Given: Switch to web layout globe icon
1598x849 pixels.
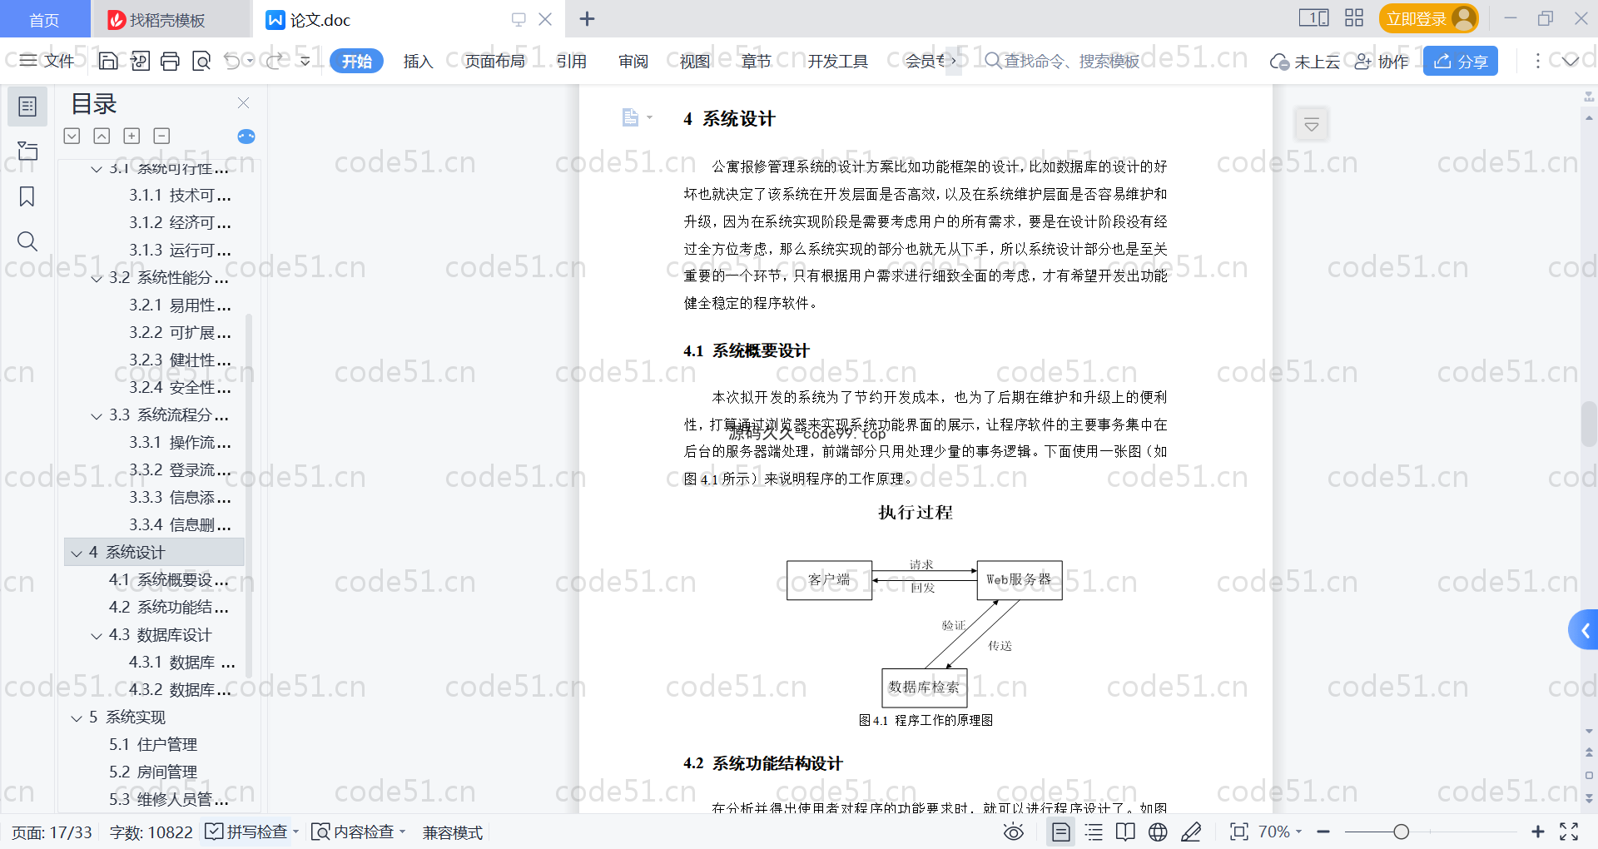Looking at the screenshot, I should (1158, 832).
